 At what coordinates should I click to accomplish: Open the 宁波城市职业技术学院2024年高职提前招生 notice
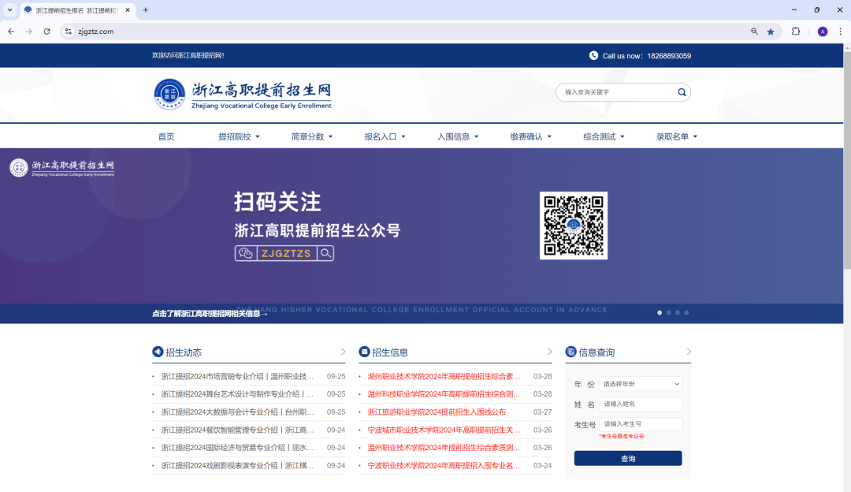(444, 430)
